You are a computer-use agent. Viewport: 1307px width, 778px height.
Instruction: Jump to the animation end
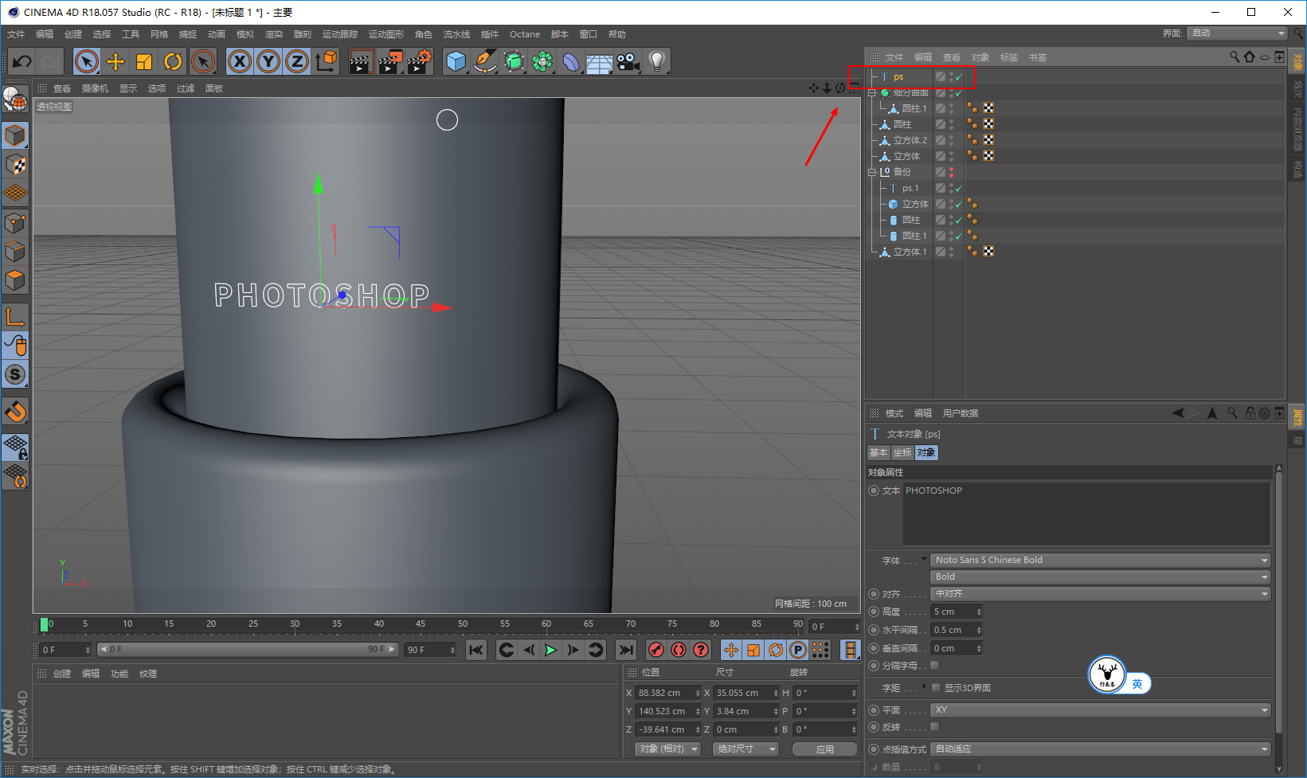(x=627, y=650)
